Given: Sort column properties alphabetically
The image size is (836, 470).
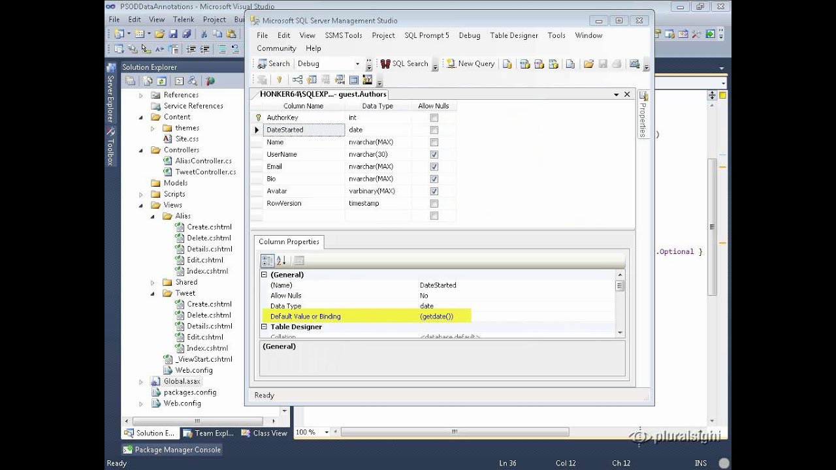Looking at the screenshot, I should (x=281, y=260).
